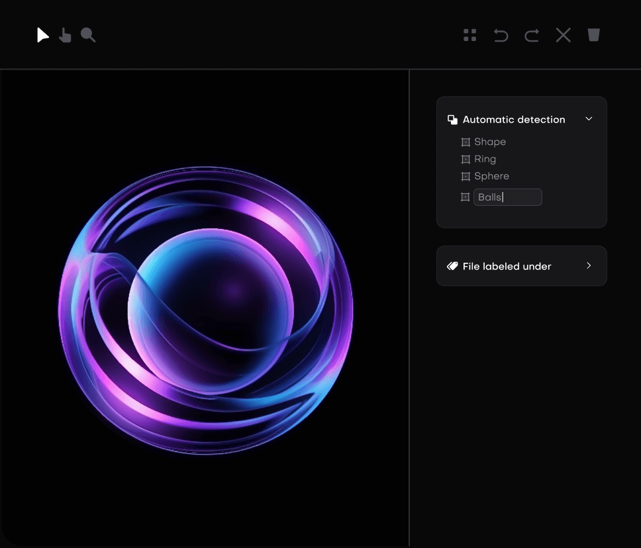
Task: Click the X cancel icon
Action: tap(563, 35)
